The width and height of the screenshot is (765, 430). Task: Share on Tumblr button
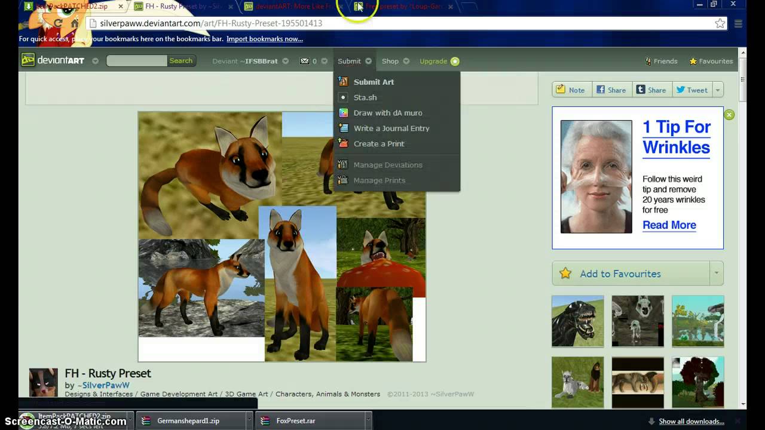651,90
